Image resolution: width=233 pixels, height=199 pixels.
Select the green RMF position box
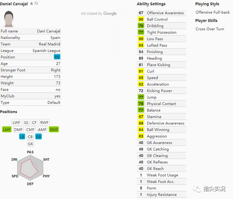[54, 130]
